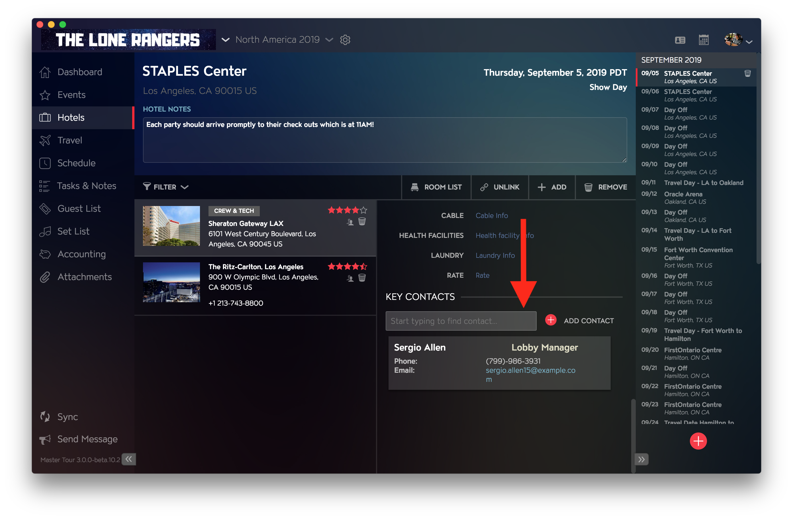Screen dimensions: 793x519
Task: Click the find contact search field
Action: coord(461,321)
